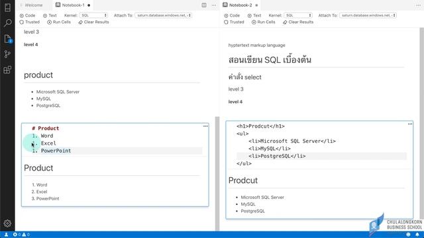Toggle Trusted state in Notebook-2
Image resolution: width=424 pixels, height=238 pixels.
[234, 22]
